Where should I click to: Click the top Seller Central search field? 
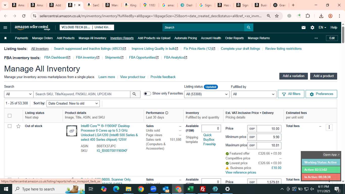(x=203, y=28)
